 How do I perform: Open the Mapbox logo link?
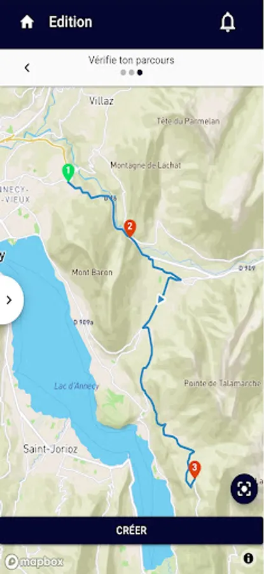(34, 561)
